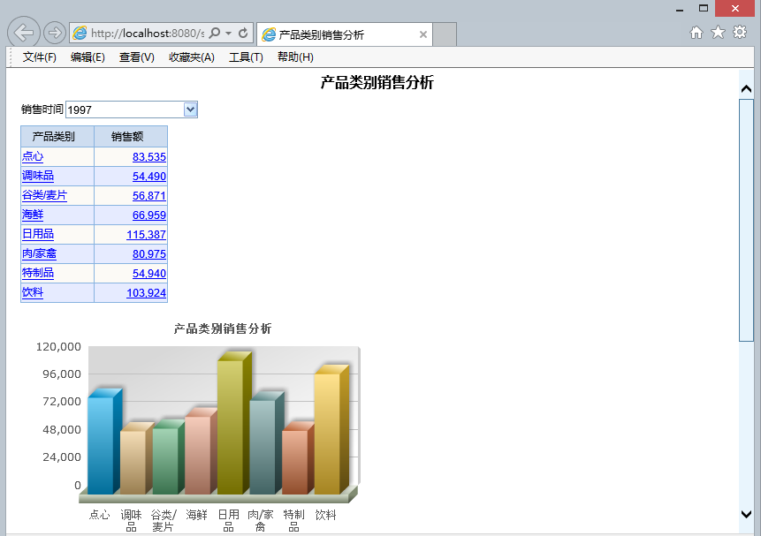Click the 产品类别 column header
The image size is (761, 536).
57,136
